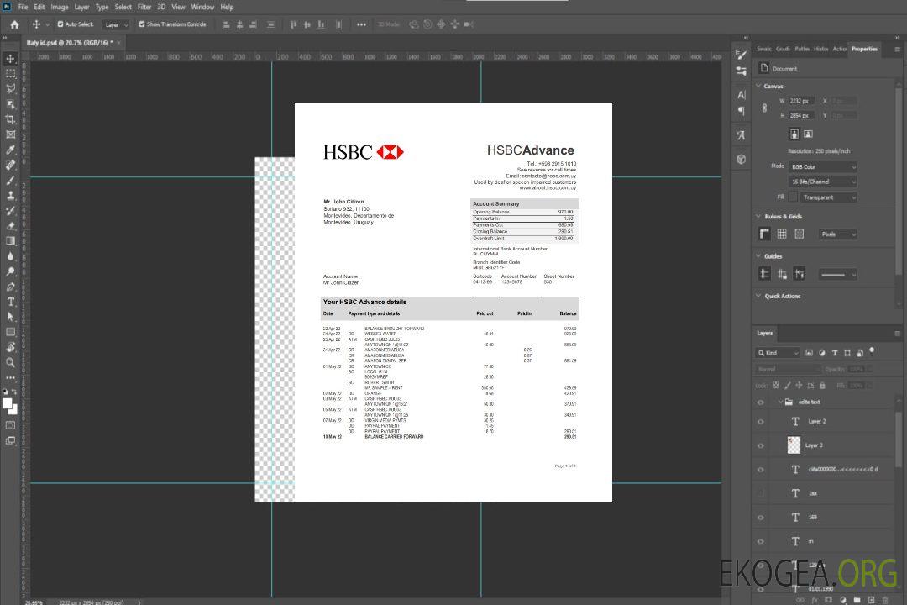Image resolution: width=907 pixels, height=605 pixels.
Task: Select the Eraser tool
Action: (x=10, y=226)
